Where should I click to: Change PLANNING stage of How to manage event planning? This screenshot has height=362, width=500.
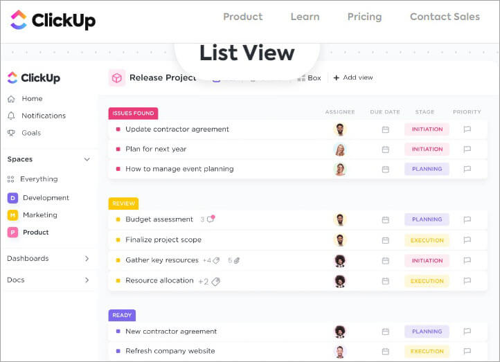point(427,169)
